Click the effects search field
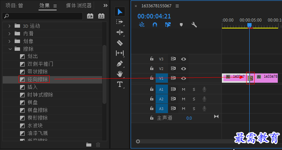Image resolution: width=282 pixels, height=150 pixels. point(42,16)
